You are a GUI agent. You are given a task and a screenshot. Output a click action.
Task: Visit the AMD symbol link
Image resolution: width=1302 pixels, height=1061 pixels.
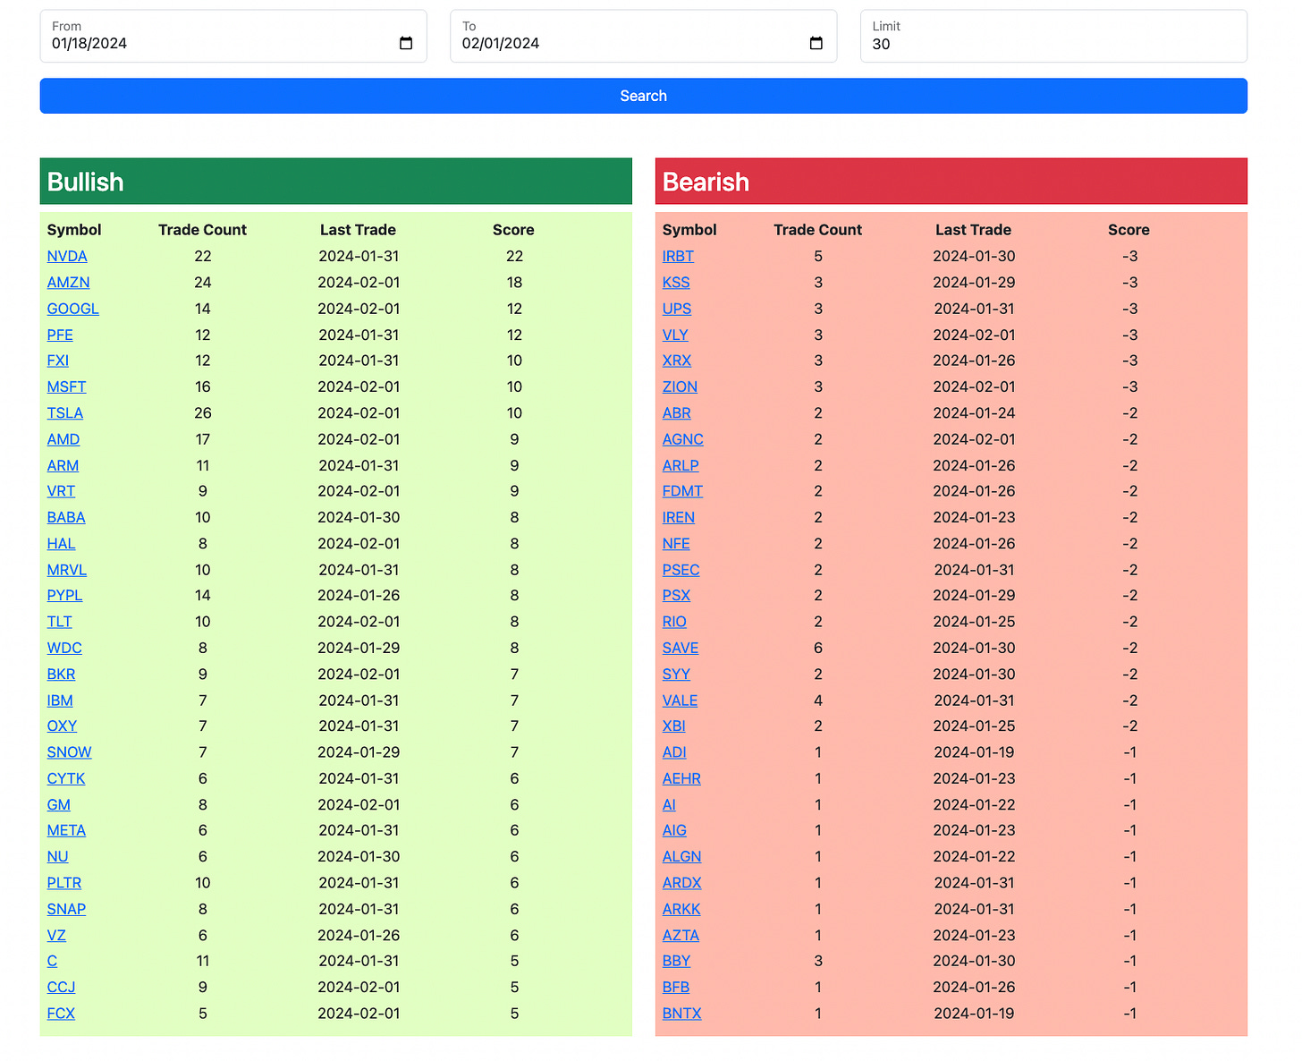[x=63, y=439]
